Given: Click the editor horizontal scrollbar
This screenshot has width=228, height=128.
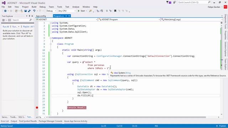Looking at the screenshot, I should pos(127,117).
